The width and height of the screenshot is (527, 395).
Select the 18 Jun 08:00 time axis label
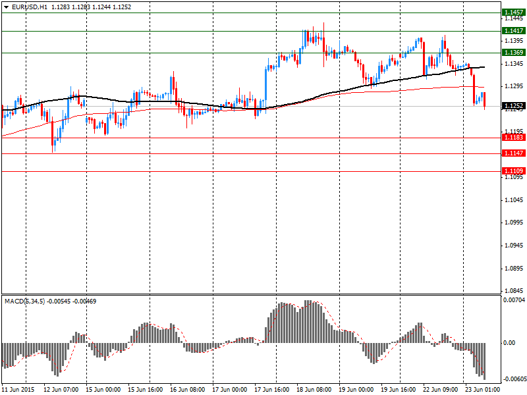(314, 390)
